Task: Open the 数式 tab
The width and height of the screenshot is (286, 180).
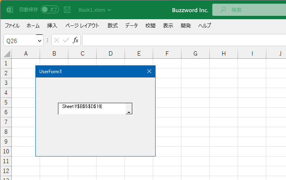Action: (112, 25)
